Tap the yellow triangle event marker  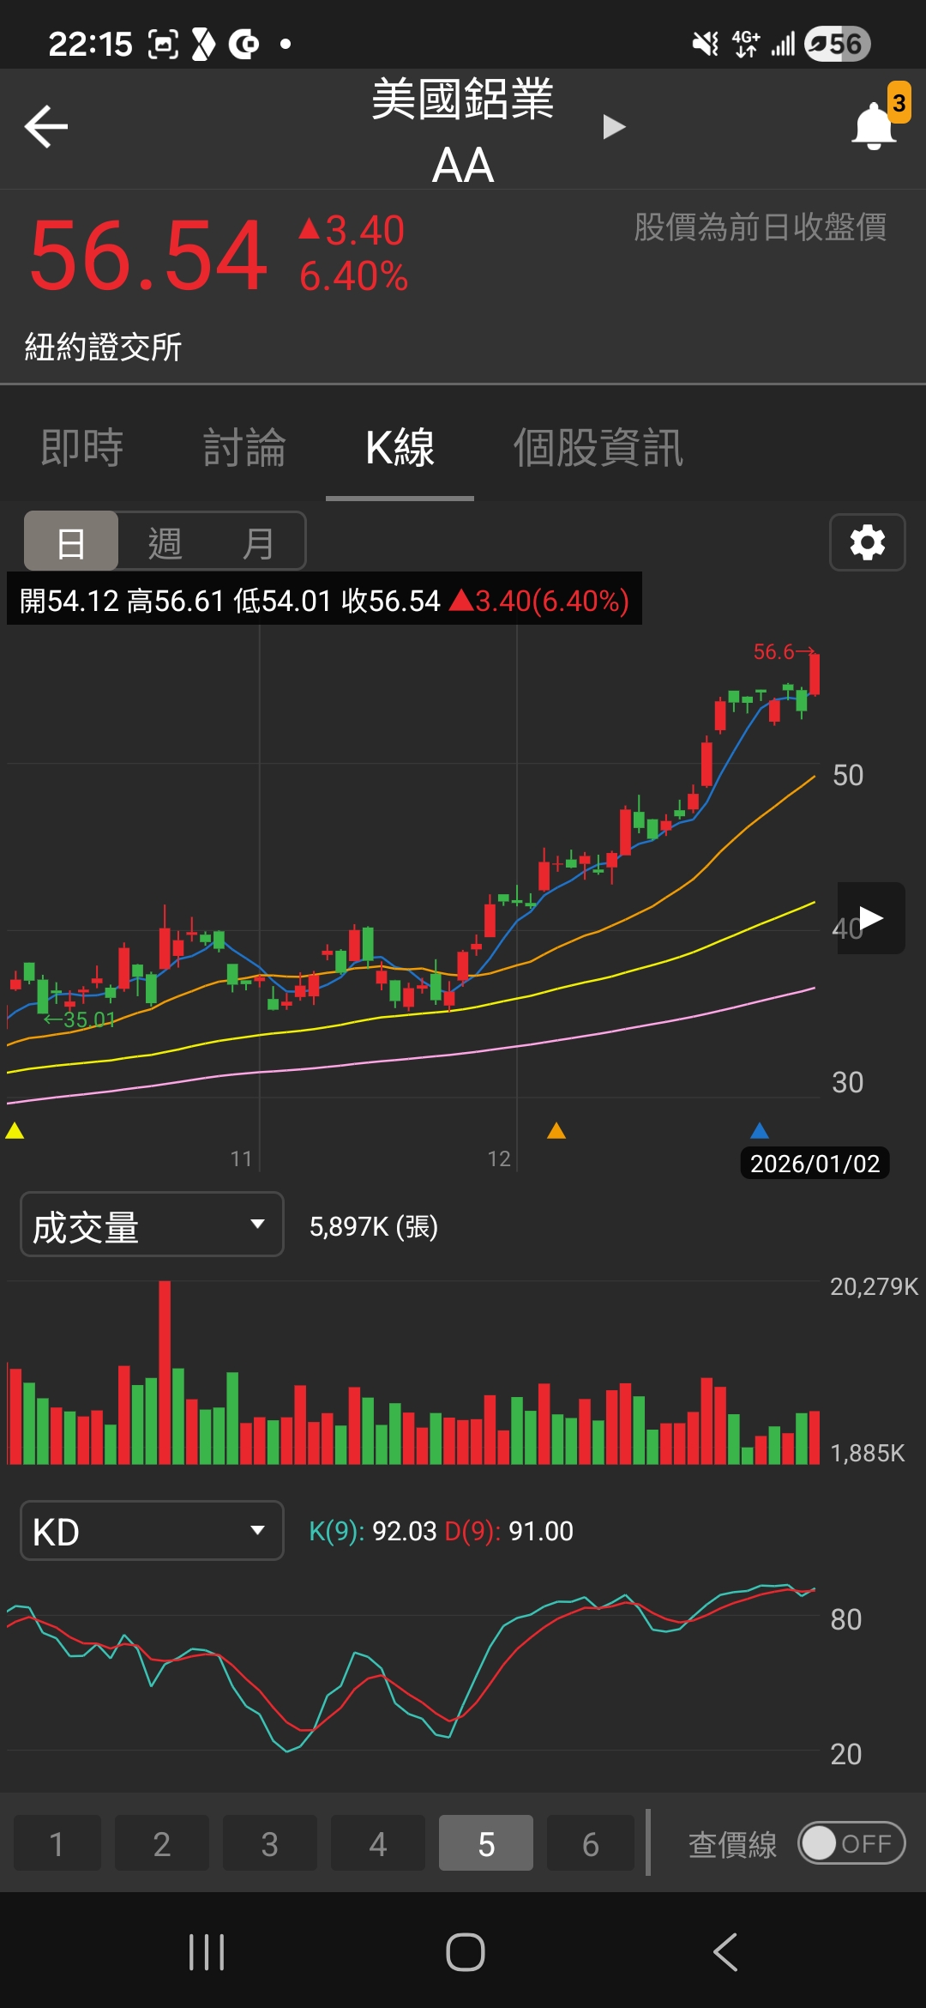[15, 1130]
